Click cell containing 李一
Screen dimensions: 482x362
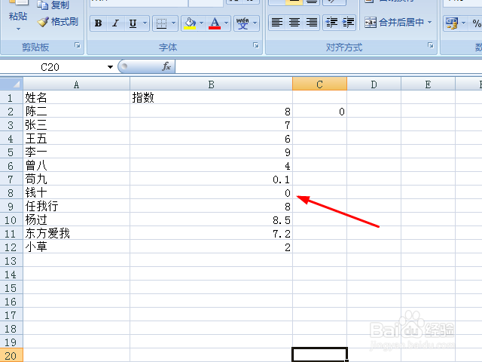(77, 152)
